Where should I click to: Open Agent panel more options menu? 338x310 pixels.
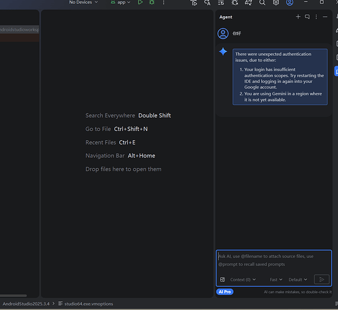click(316, 17)
